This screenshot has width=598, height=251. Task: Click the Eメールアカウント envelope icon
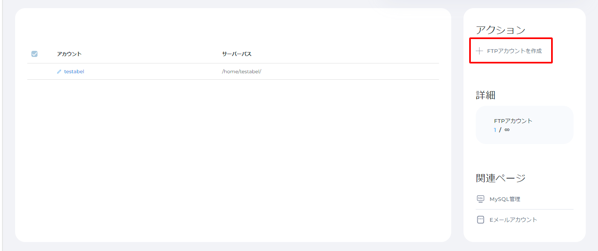480,220
